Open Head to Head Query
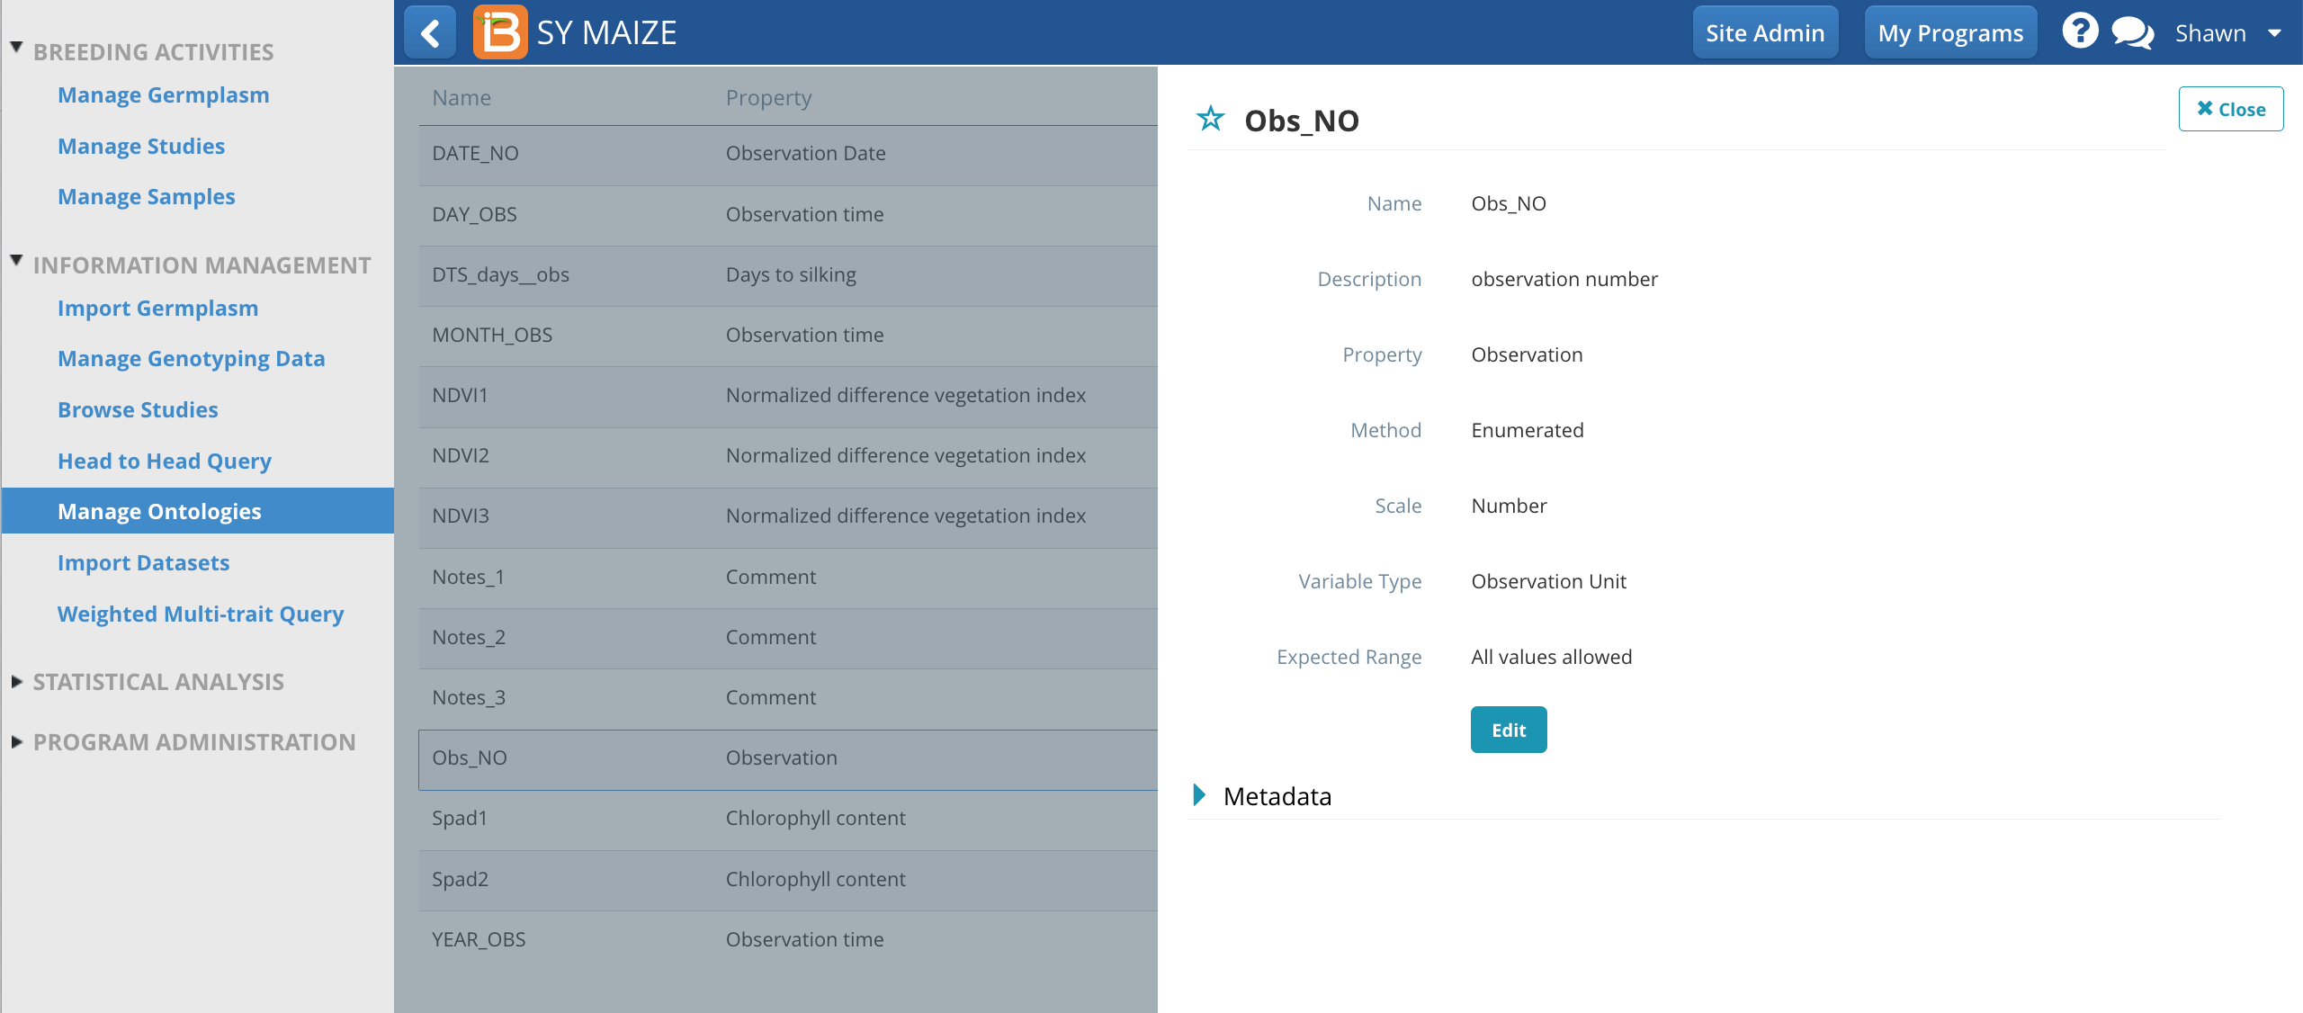2303x1013 pixels. 165,461
